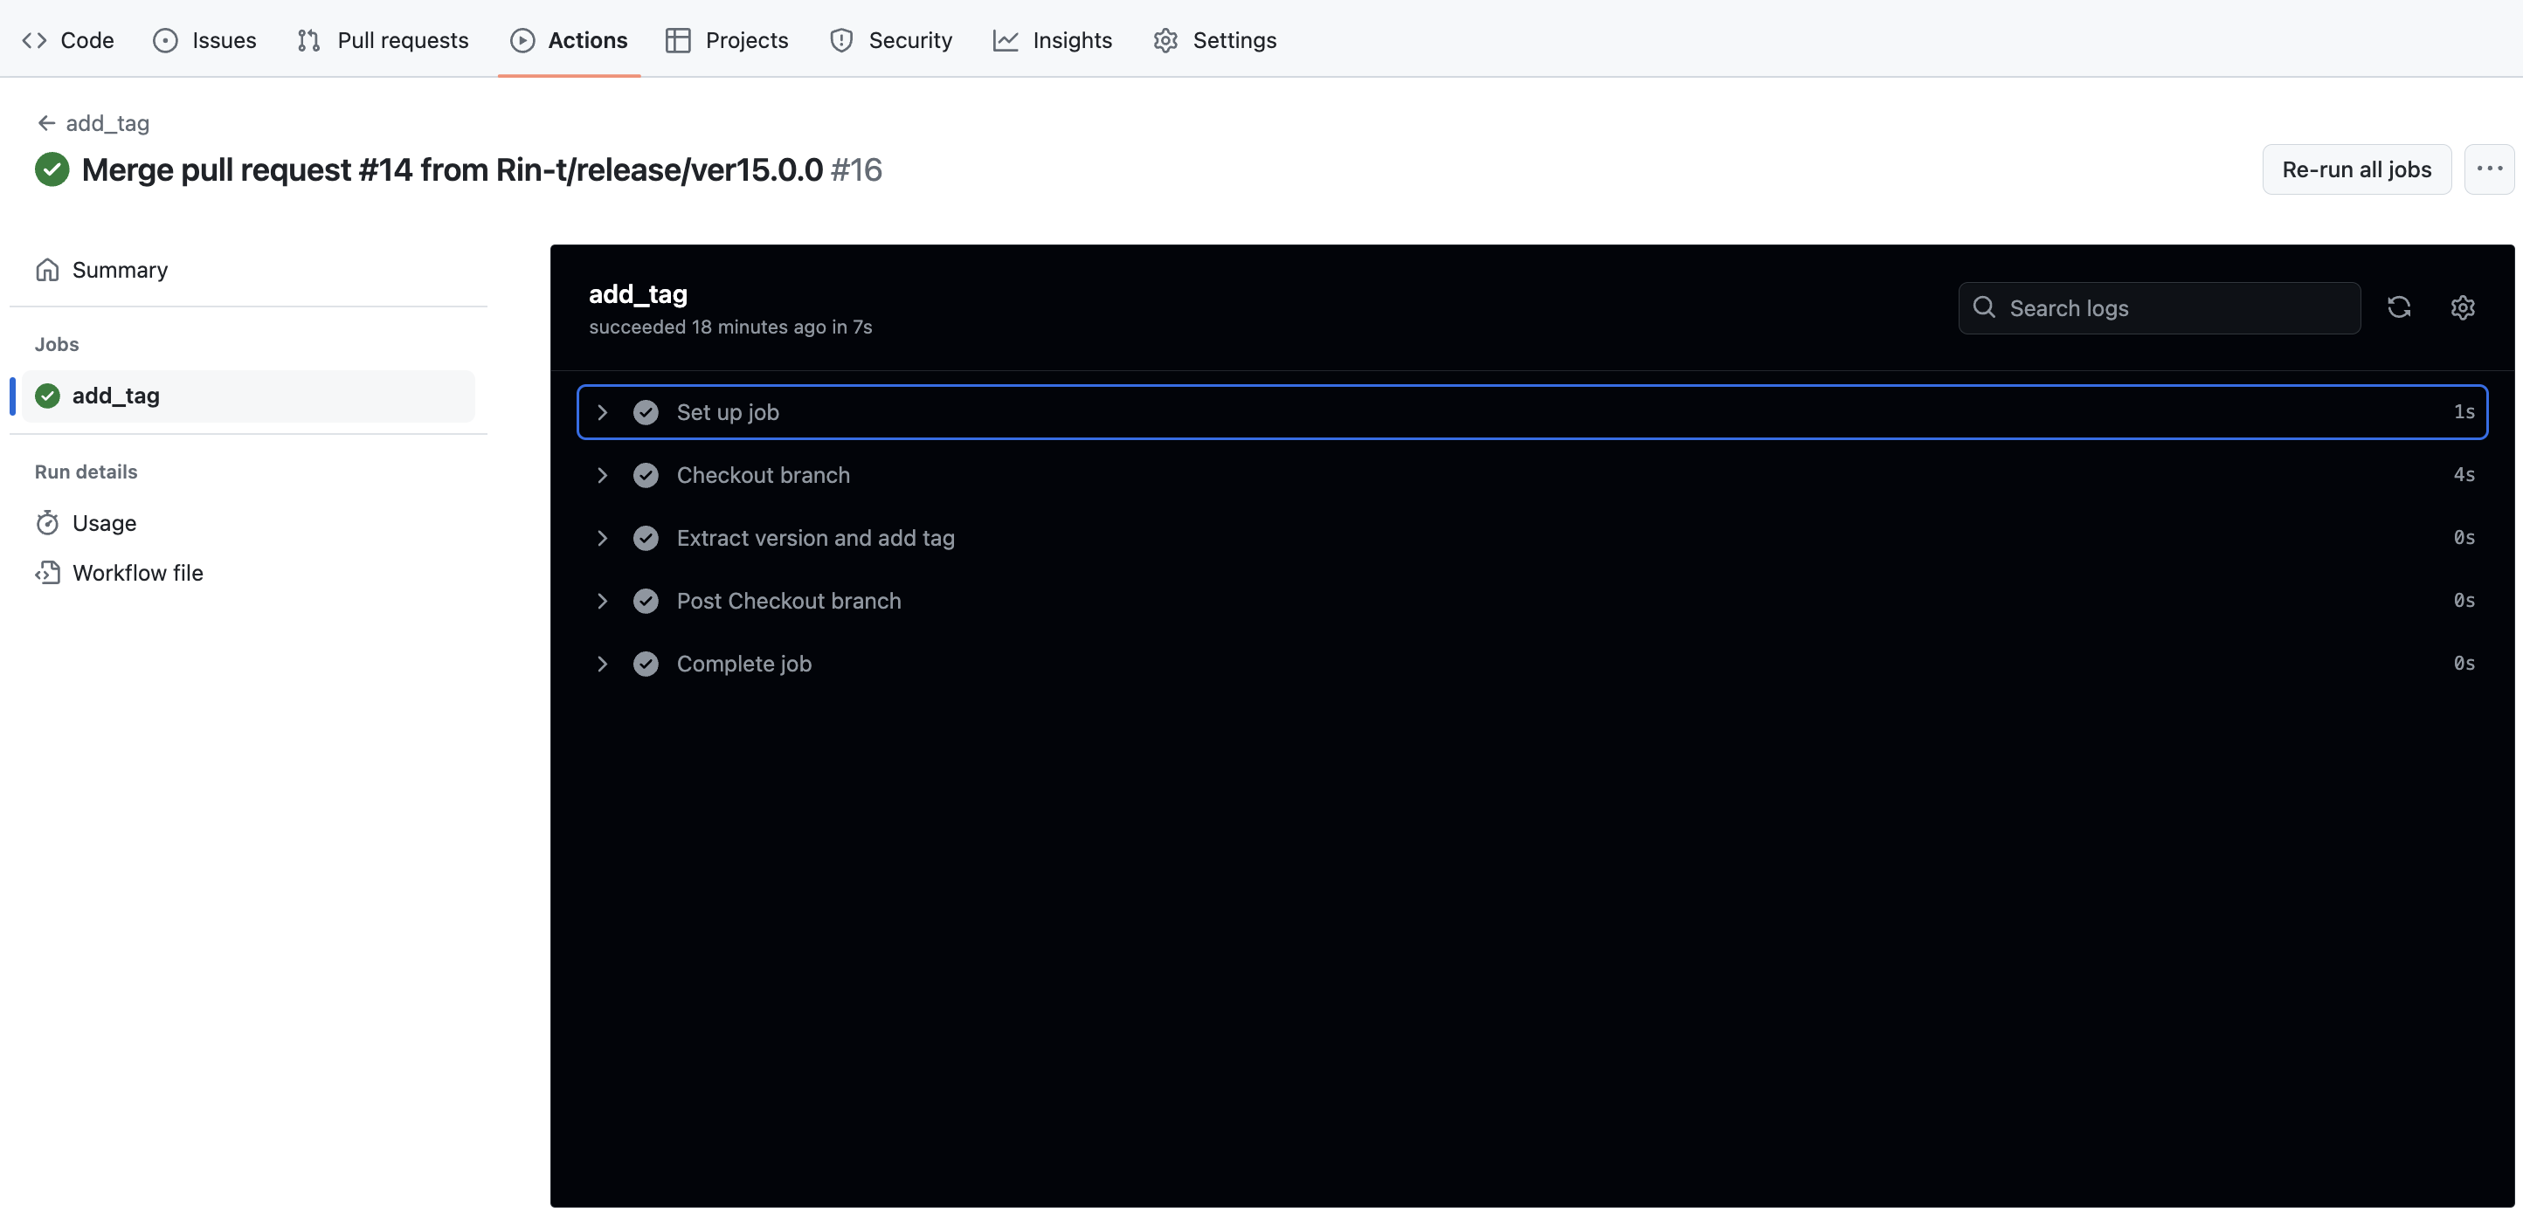Open log settings via gear icon
This screenshot has height=1219, width=2523.
pyautogui.click(x=2462, y=307)
